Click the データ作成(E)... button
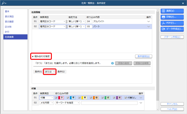187x114 pixels. pos(172,29)
